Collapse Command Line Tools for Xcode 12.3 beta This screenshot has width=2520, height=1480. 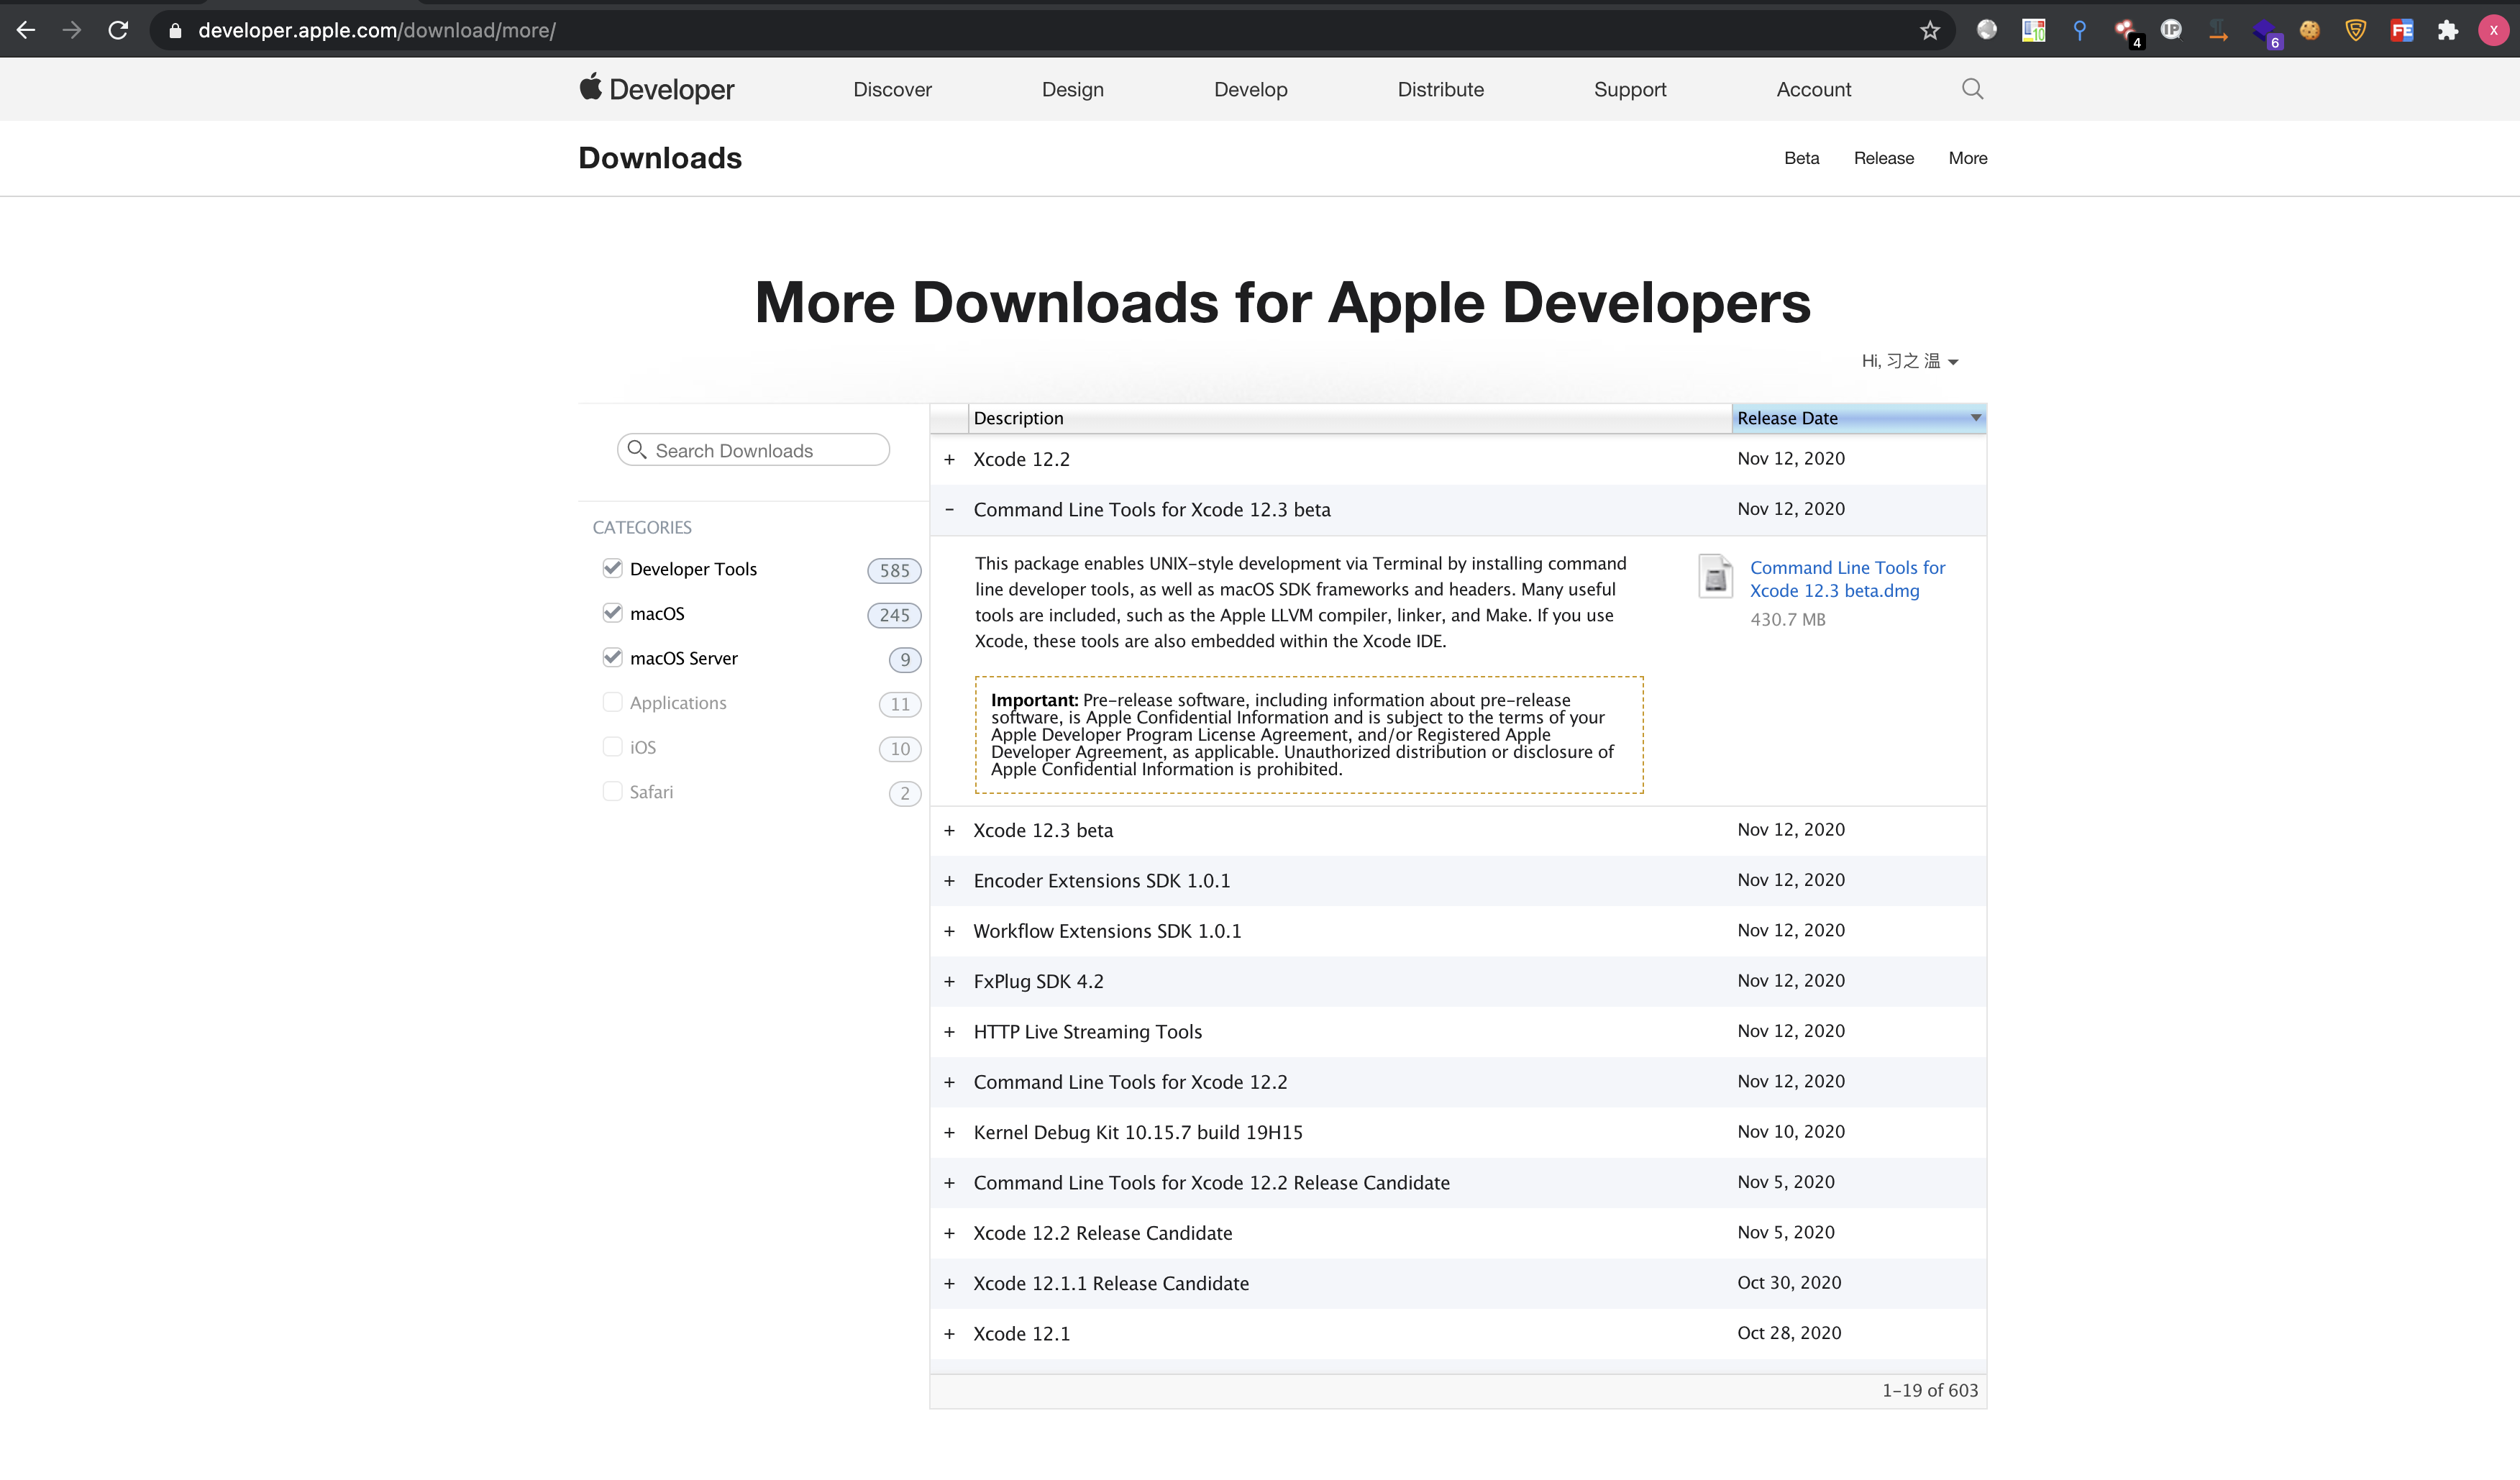(950, 510)
